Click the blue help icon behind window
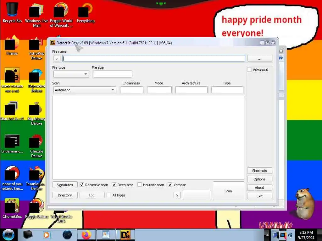Screen dimensions: 322x241 (x=281, y=58)
